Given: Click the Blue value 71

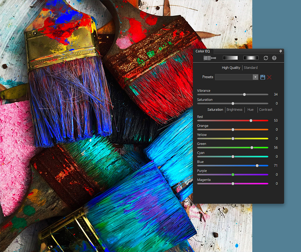Looking at the screenshot, I should click(x=276, y=165).
